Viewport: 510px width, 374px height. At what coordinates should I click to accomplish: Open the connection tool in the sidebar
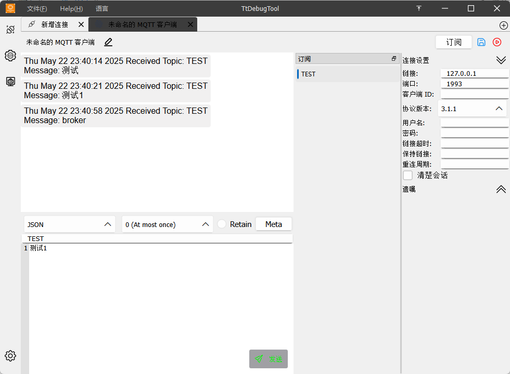click(10, 30)
